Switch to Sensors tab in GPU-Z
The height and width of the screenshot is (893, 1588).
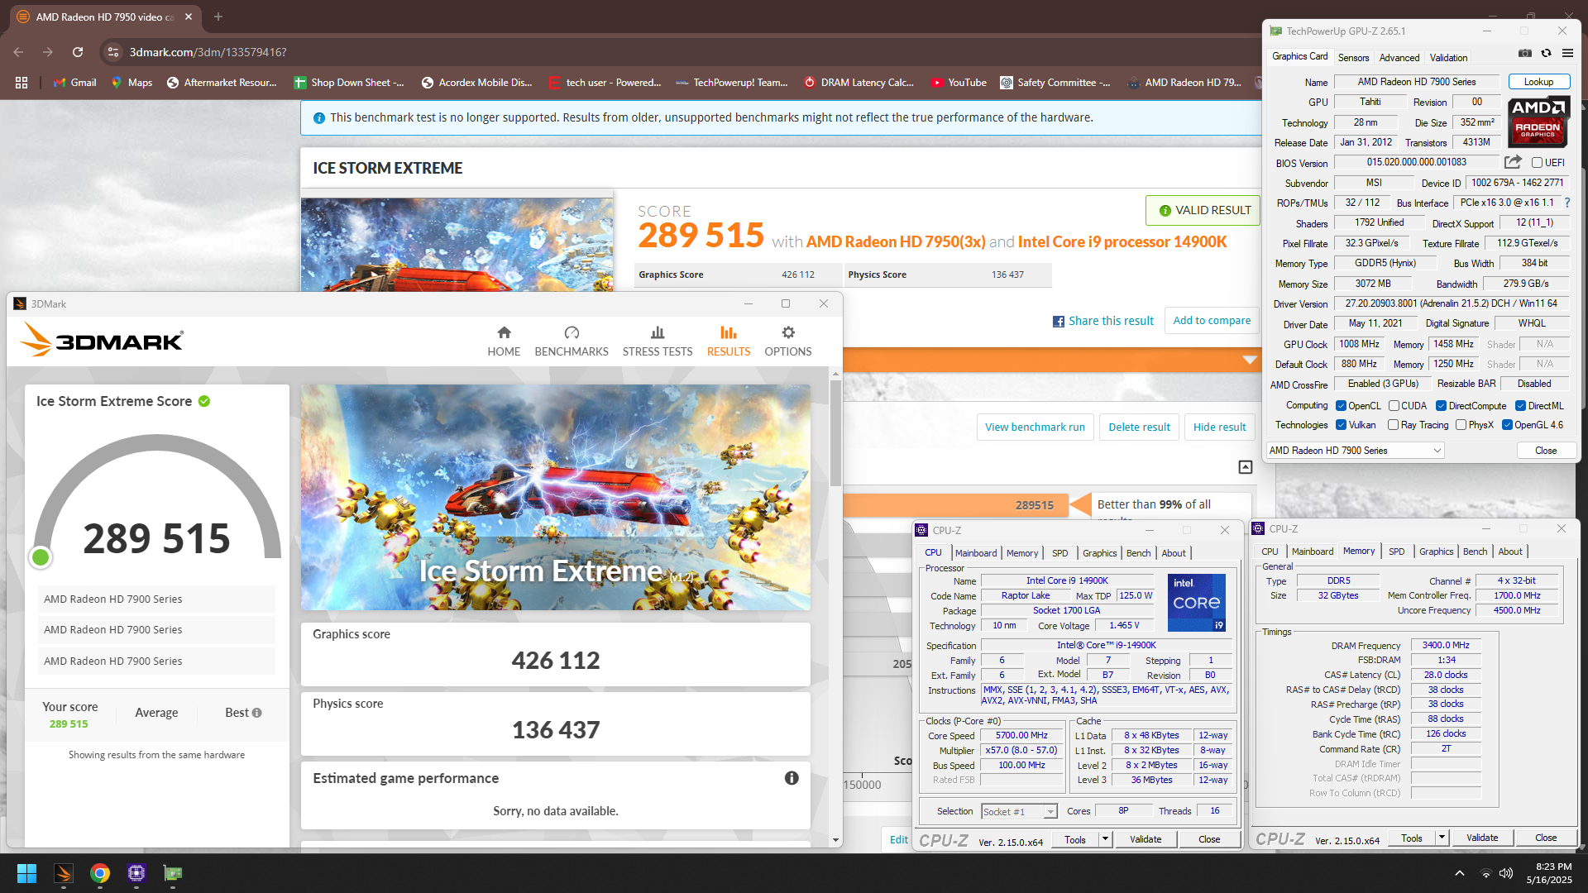click(1353, 58)
